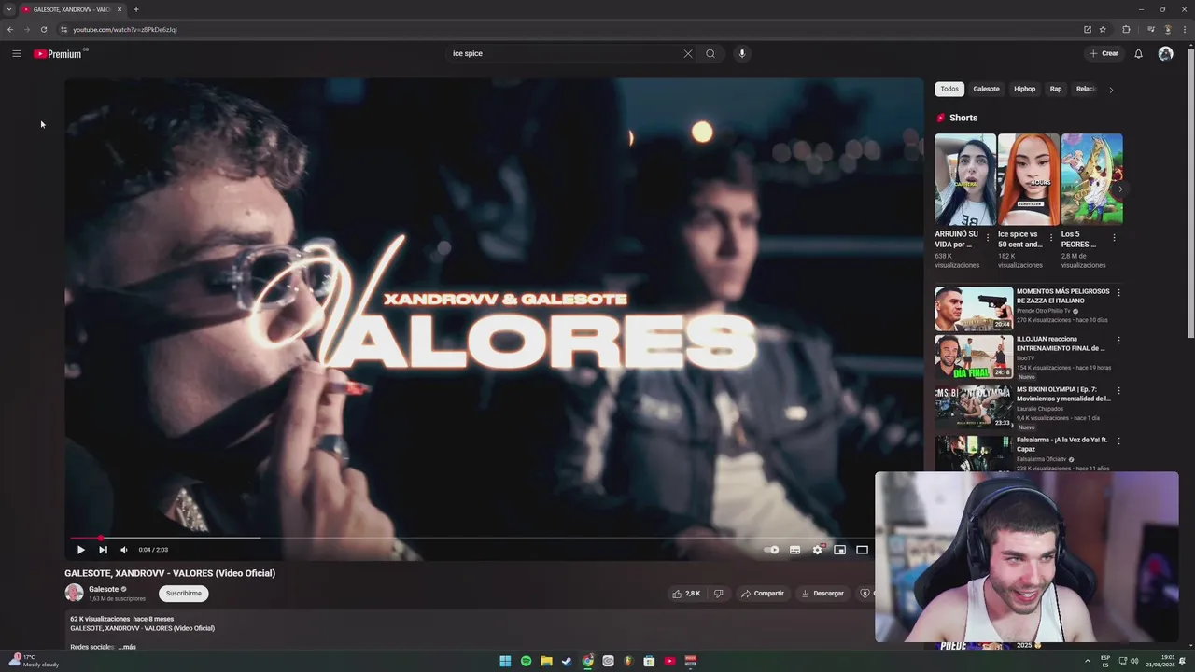Select the Rap filter chip
Screen dimensions: 1195x672
1056,89
